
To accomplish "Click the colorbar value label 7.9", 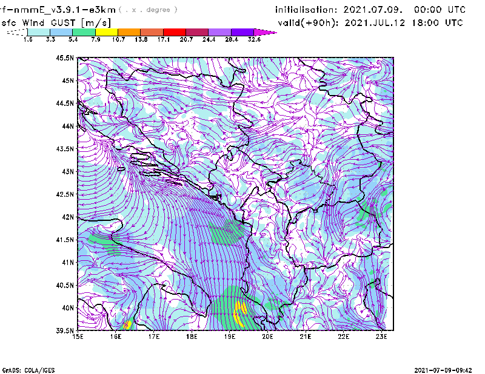I will 96,39.
